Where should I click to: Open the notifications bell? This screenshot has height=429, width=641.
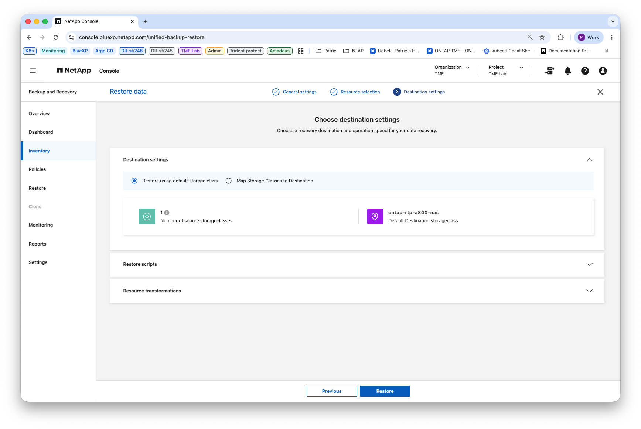click(x=568, y=71)
